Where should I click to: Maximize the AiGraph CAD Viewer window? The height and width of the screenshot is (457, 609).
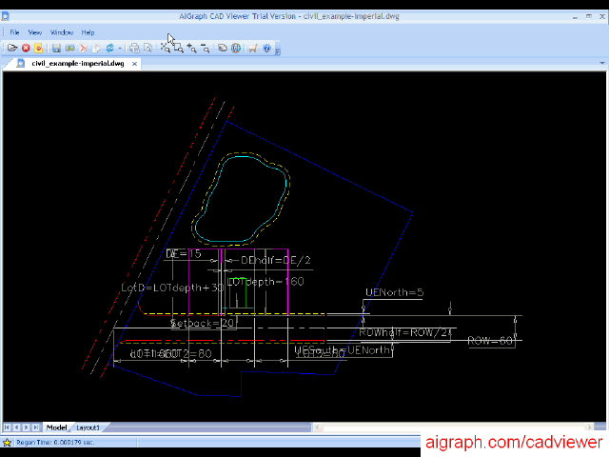589,16
